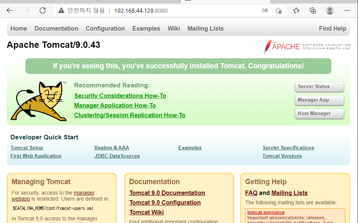Image resolution: width=358 pixels, height=223 pixels.
Task: Open the browser profile avatar
Action: (330, 10)
